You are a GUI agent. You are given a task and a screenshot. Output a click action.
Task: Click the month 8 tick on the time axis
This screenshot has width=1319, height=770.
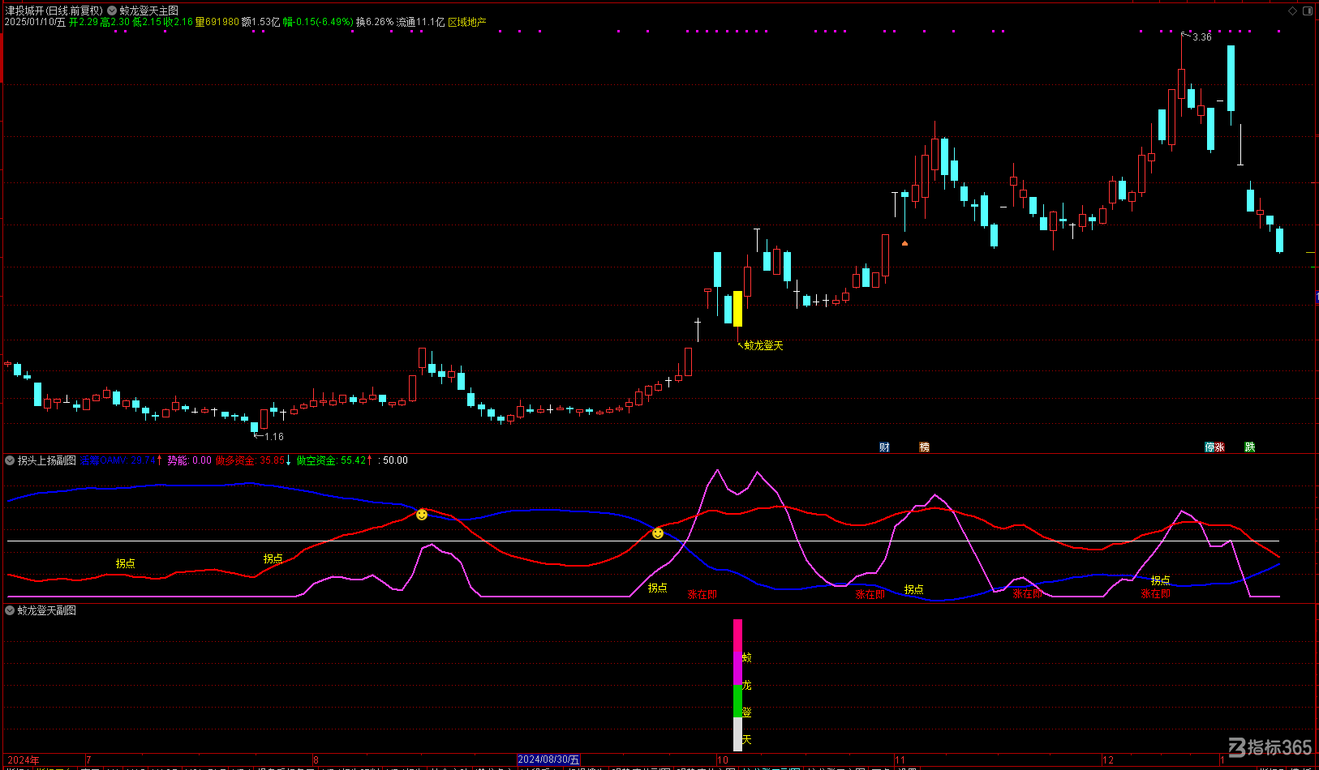click(x=316, y=760)
